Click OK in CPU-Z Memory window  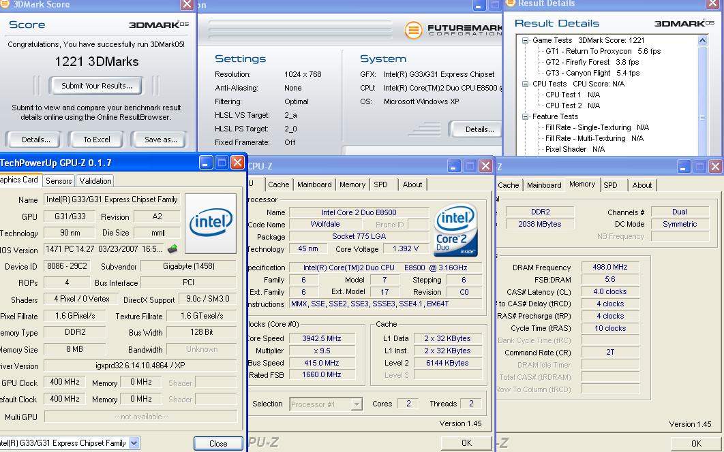696,444
